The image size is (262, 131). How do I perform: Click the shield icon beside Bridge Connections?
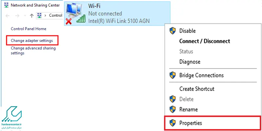pos(172,75)
